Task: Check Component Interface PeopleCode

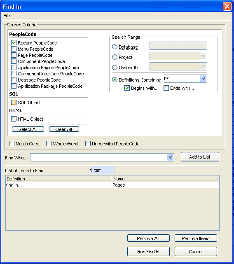Action: [14, 74]
